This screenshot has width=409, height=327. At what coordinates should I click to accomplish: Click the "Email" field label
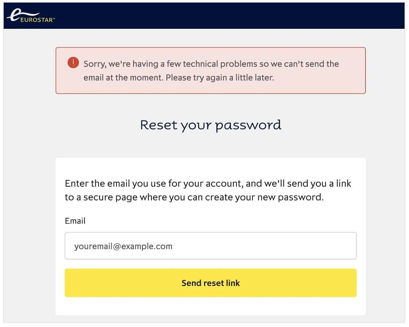pos(75,221)
